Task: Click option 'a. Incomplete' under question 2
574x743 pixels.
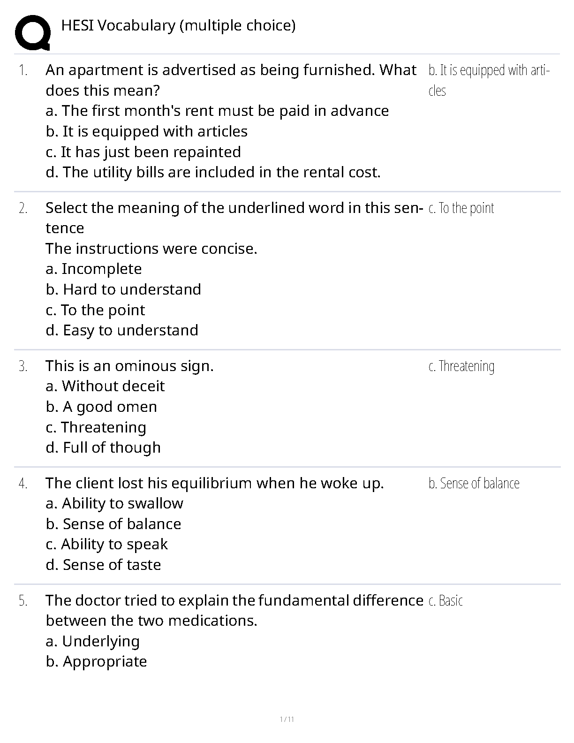Action: [x=94, y=269]
